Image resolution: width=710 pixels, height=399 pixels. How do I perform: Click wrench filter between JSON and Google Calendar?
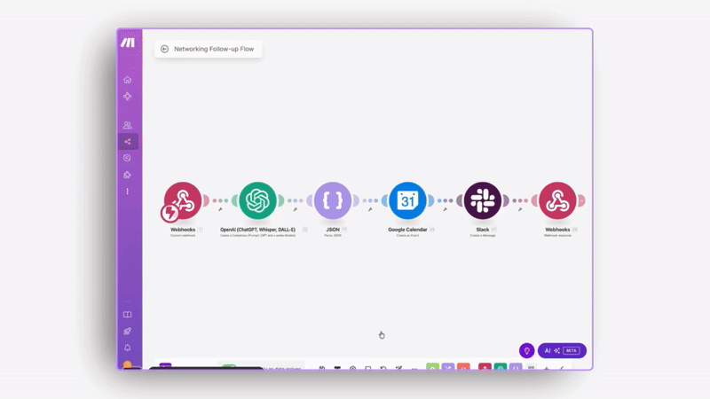click(x=370, y=209)
